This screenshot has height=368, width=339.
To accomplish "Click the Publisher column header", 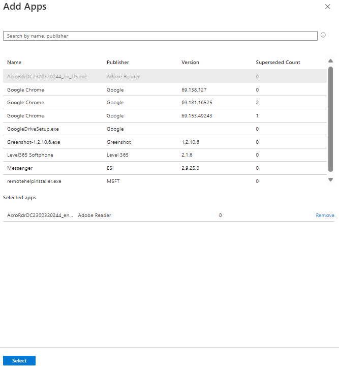I will 118,63.
